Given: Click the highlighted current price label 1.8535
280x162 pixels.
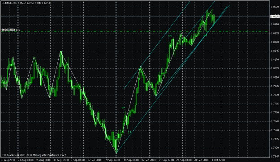Looking at the screenshot, I should pos(275,17).
